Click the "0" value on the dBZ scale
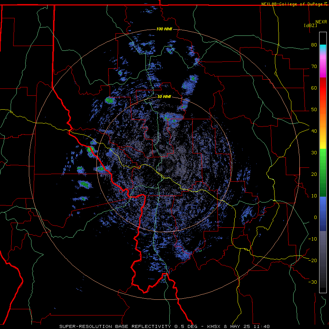This screenshot has height=329, width=329. click(315, 218)
